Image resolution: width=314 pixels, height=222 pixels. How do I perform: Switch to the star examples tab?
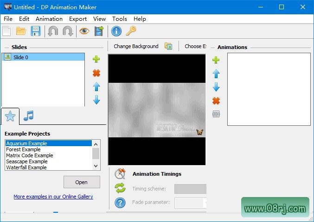[x=10, y=116]
